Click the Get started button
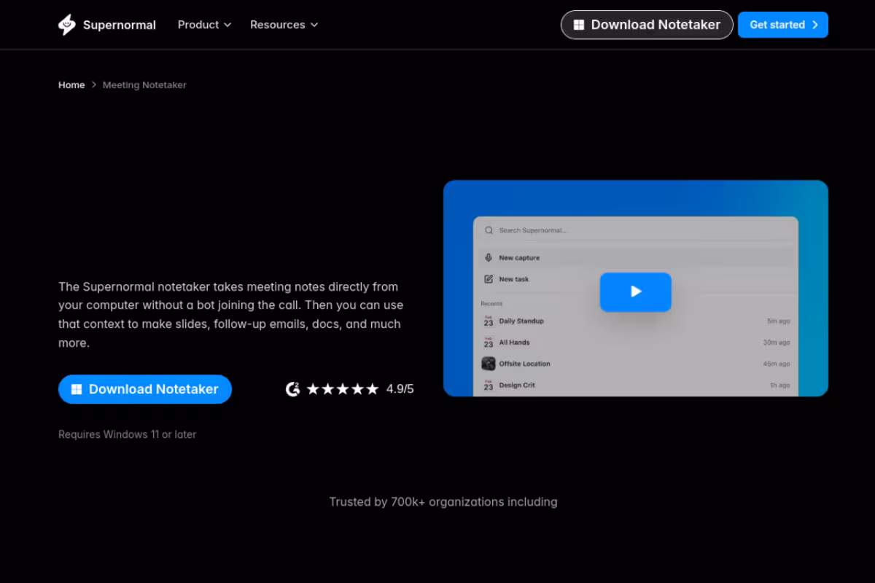 coord(783,25)
